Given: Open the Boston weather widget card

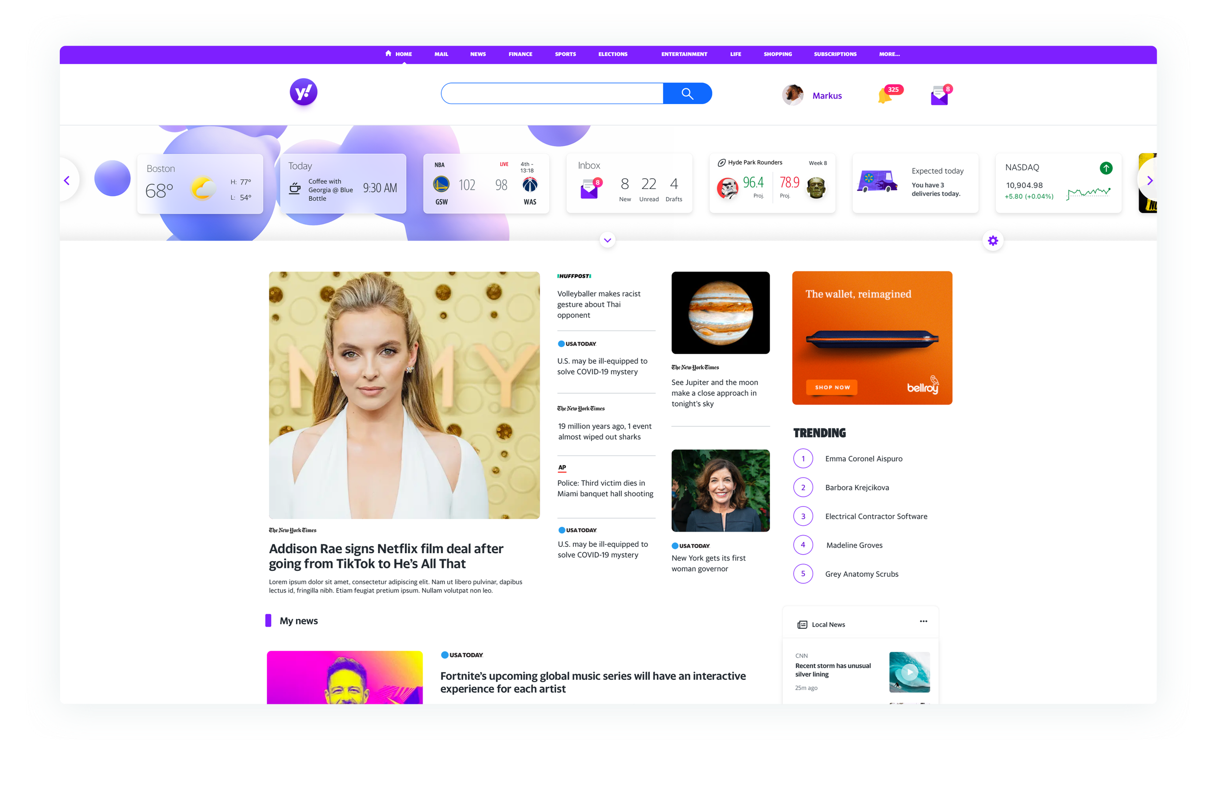Looking at the screenshot, I should [x=200, y=184].
